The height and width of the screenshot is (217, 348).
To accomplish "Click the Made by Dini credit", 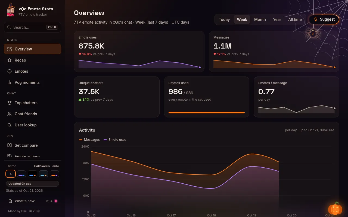I will pyautogui.click(x=24, y=211).
